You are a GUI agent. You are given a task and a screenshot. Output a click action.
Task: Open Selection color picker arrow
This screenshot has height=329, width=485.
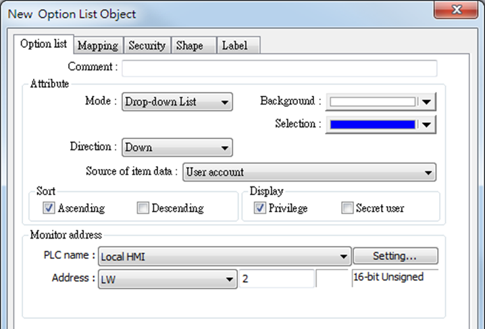coord(427,124)
